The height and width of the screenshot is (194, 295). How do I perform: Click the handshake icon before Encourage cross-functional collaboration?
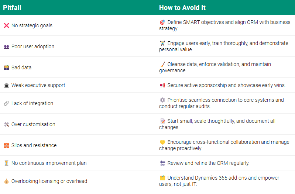[162, 142]
